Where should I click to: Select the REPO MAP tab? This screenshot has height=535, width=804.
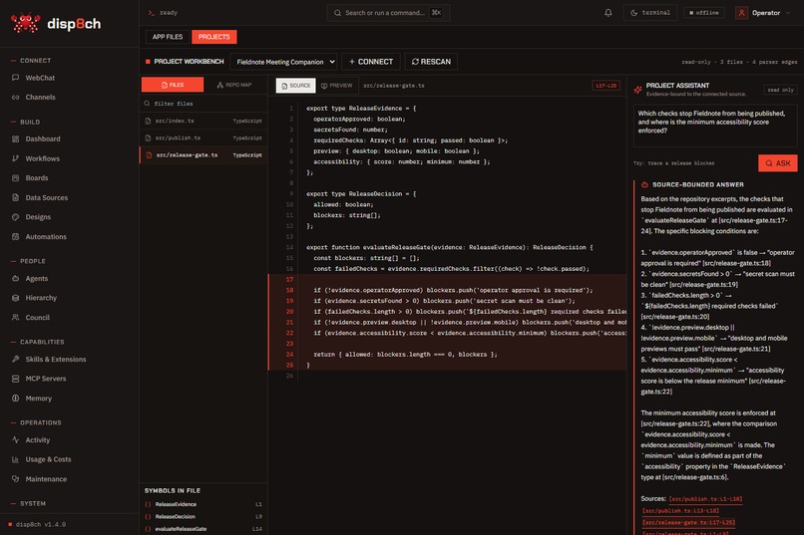point(234,85)
